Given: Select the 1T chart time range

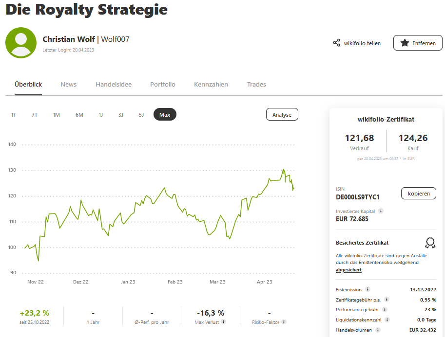Looking at the screenshot, I should pos(14,115).
